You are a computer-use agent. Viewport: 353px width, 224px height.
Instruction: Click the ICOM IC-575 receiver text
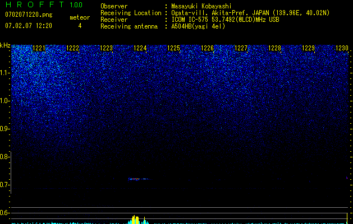[x=225, y=20]
